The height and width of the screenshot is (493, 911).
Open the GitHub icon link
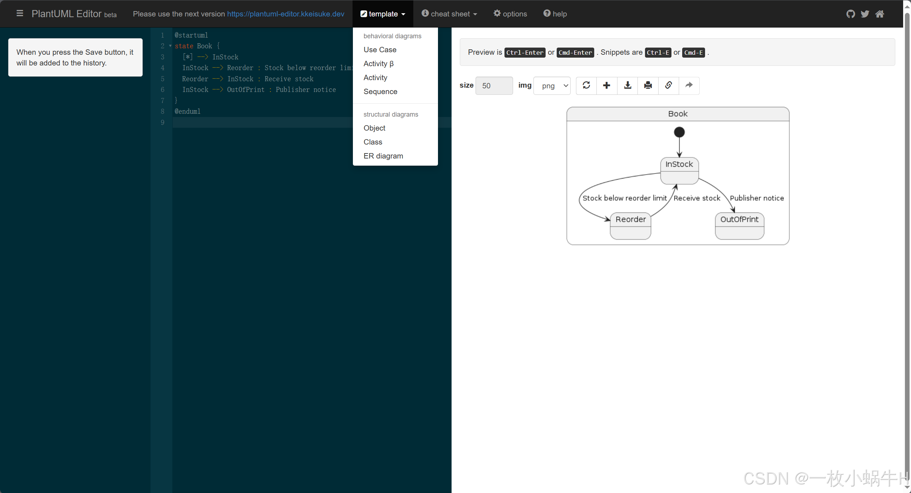[x=851, y=14]
